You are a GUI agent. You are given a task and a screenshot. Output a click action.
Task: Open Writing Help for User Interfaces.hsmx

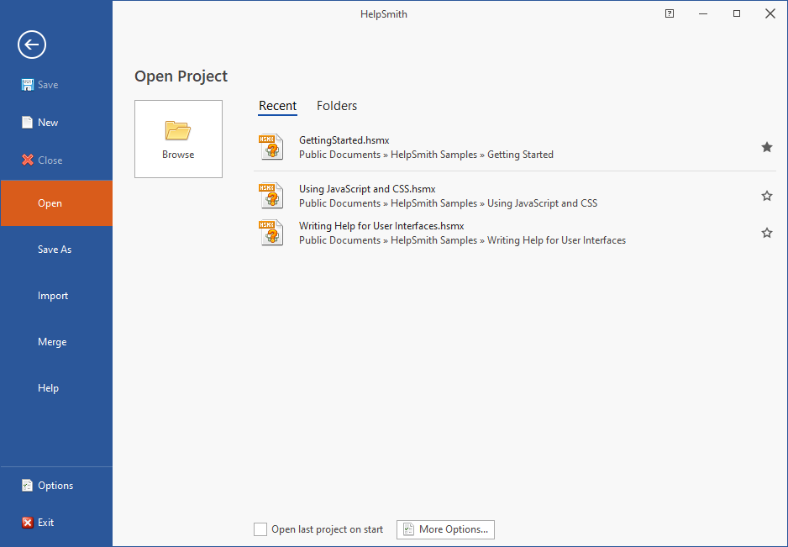pos(381,226)
